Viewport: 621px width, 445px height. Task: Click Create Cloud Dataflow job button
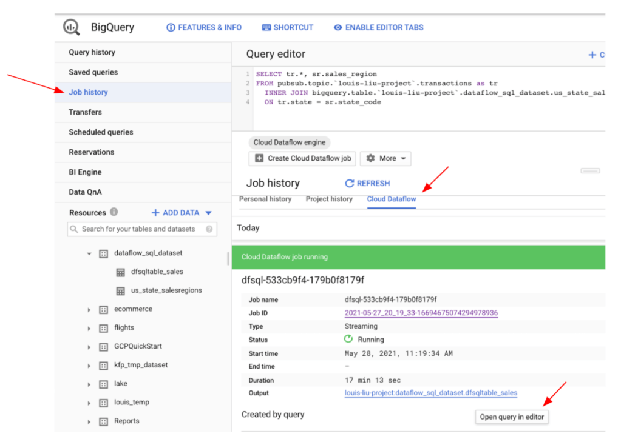pos(303,158)
